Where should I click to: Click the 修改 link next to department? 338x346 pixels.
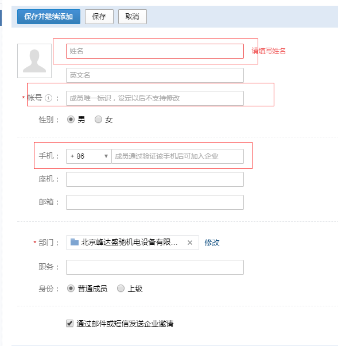coord(212,243)
